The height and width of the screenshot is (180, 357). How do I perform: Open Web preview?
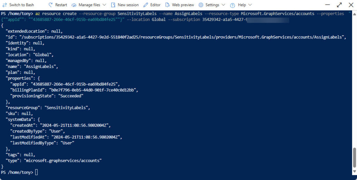click(x=180, y=5)
